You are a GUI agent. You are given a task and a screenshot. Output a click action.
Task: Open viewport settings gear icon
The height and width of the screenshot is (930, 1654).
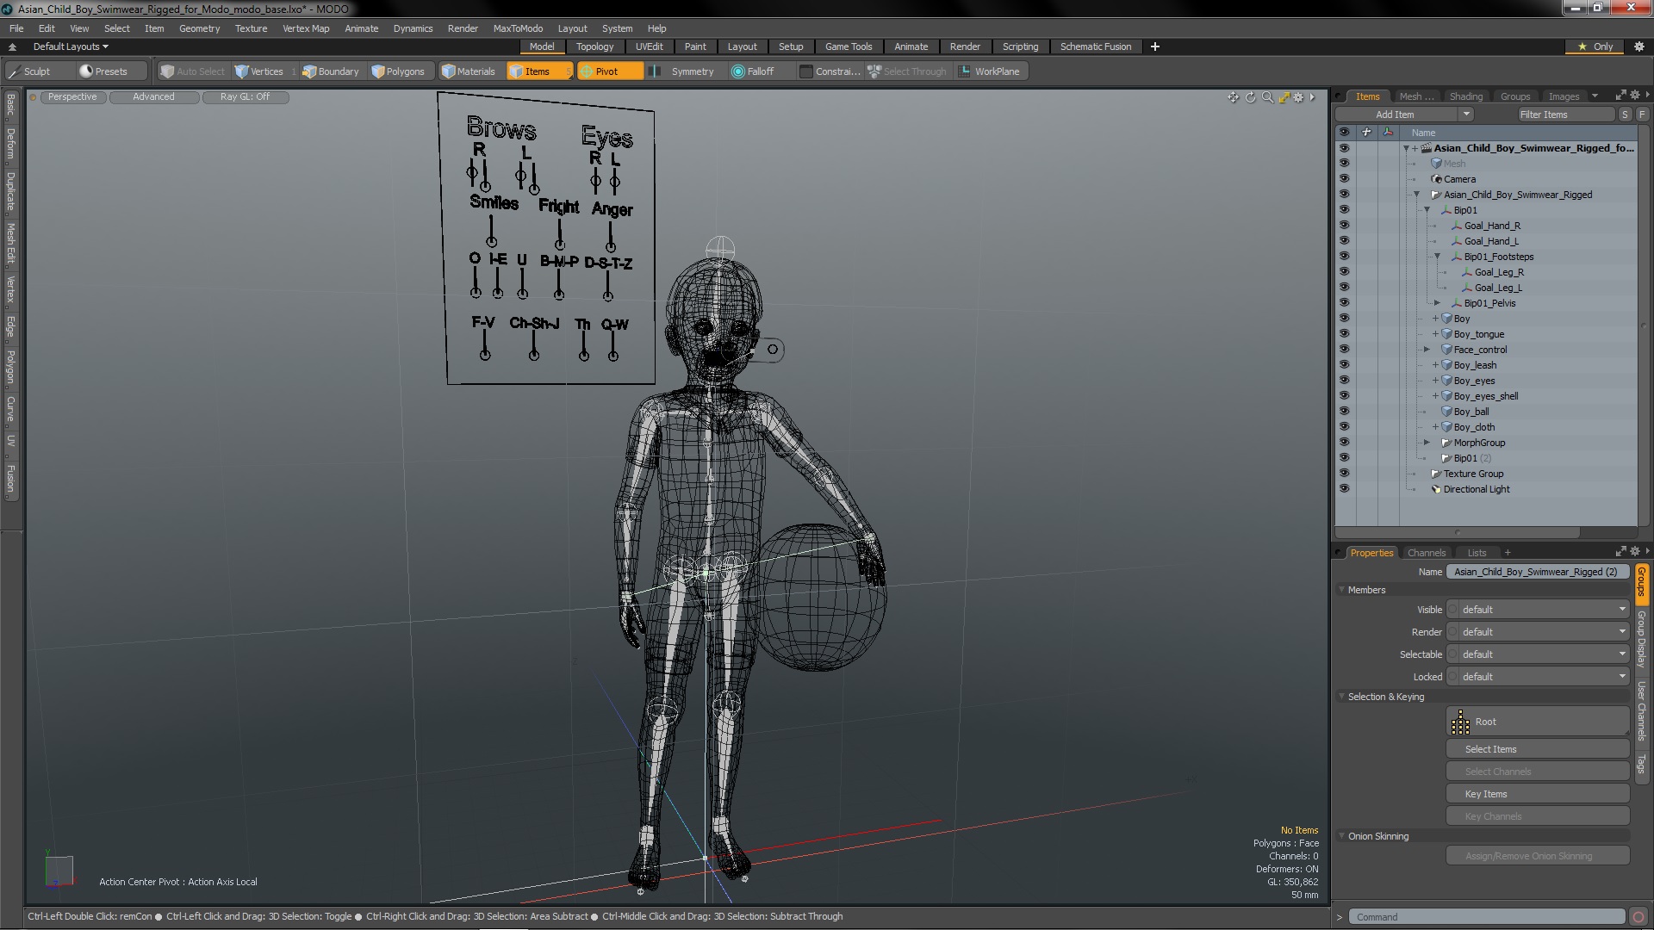coord(1298,97)
